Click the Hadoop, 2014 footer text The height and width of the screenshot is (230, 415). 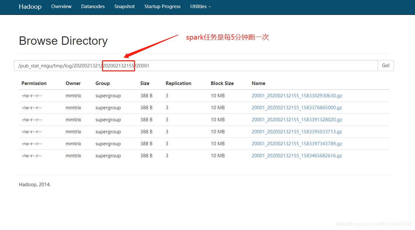[x=35, y=185]
